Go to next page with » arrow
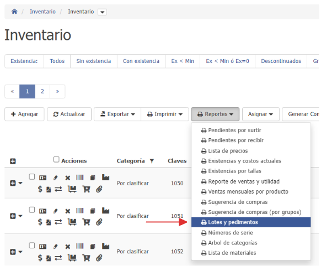The width and height of the screenshot is (321, 266). pyautogui.click(x=57, y=91)
